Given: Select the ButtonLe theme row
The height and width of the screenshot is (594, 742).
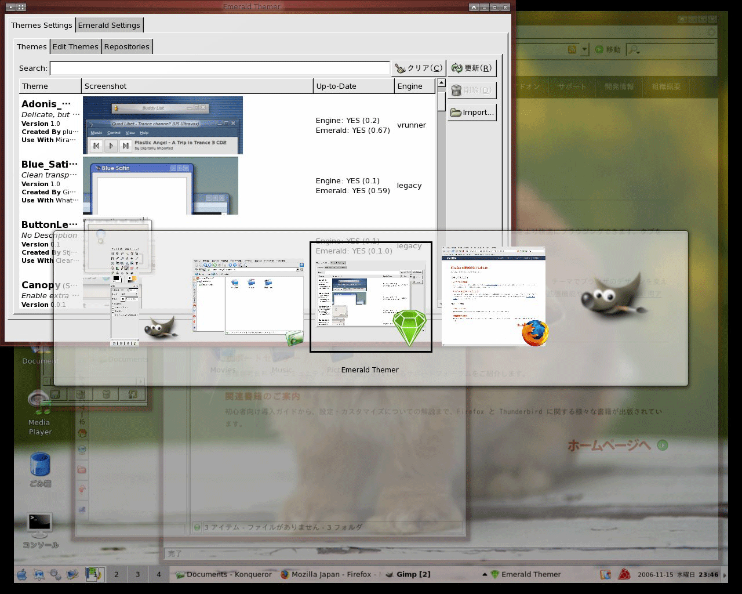Looking at the screenshot, I should pyautogui.click(x=227, y=246).
